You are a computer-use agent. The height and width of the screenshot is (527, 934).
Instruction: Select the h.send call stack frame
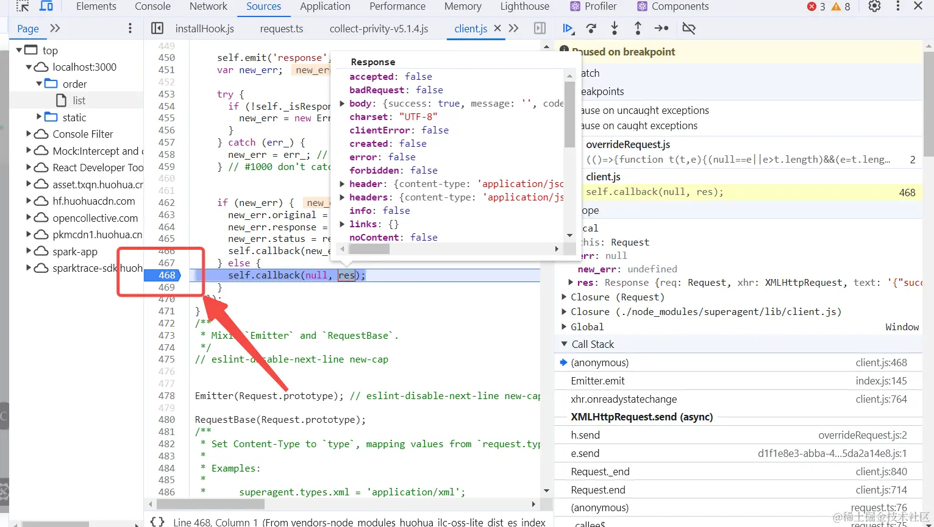[x=739, y=435]
